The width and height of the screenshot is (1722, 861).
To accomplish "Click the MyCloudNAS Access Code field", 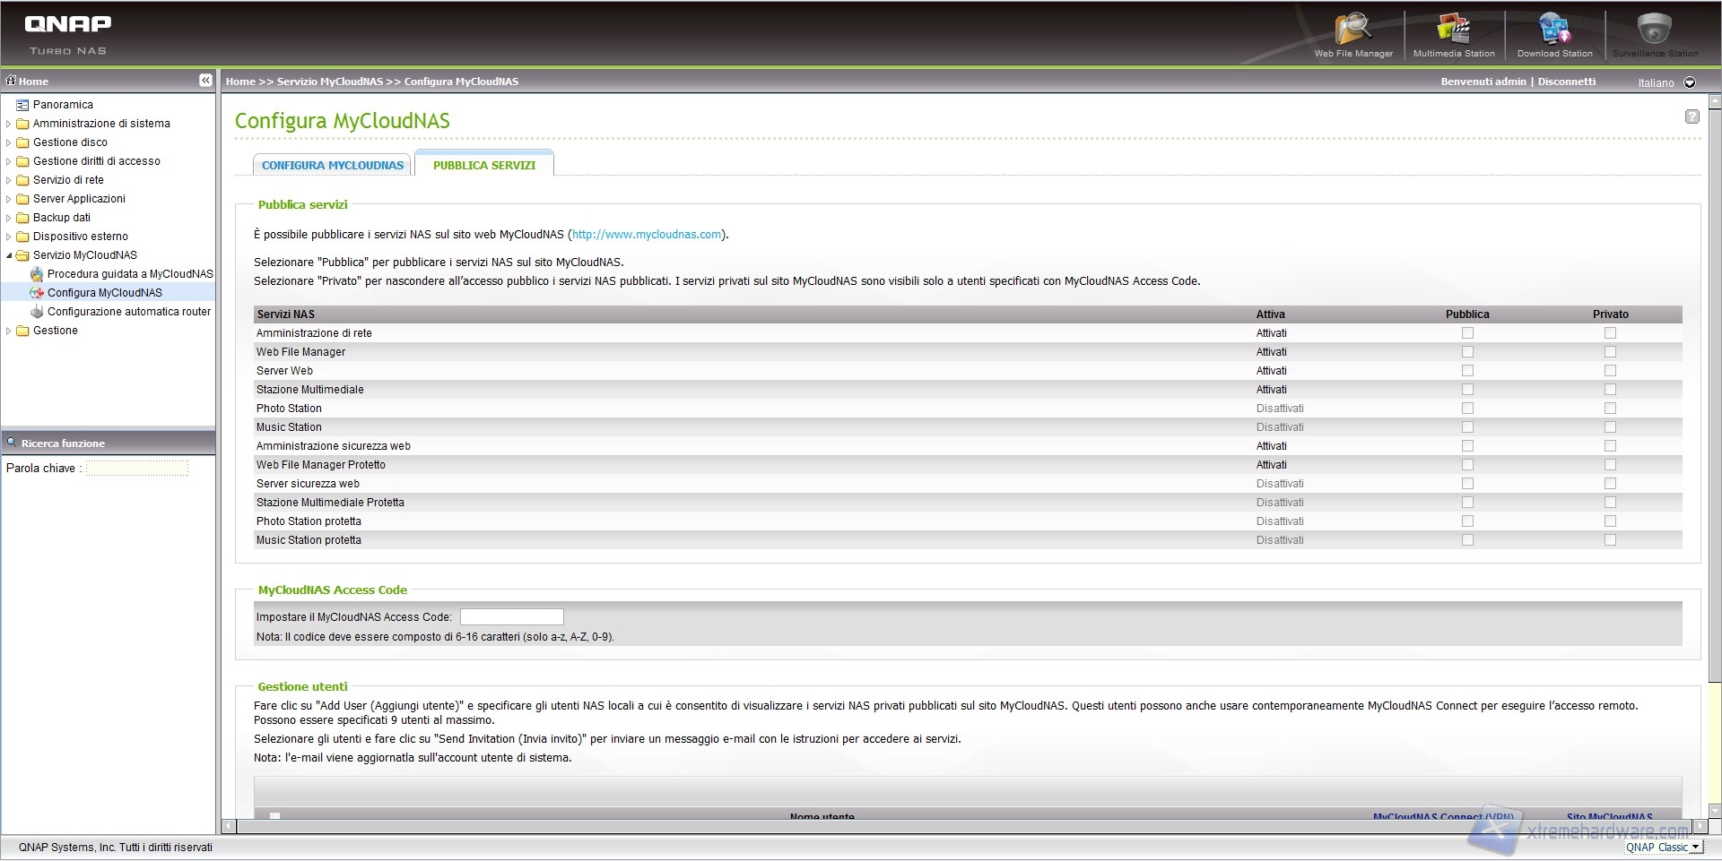I will click(511, 617).
